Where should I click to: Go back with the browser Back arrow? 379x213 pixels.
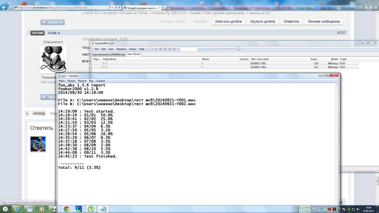(4, 7)
